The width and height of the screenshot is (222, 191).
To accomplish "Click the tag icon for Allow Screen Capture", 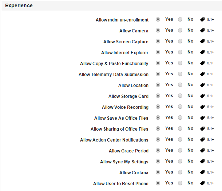I will pos(202,41).
